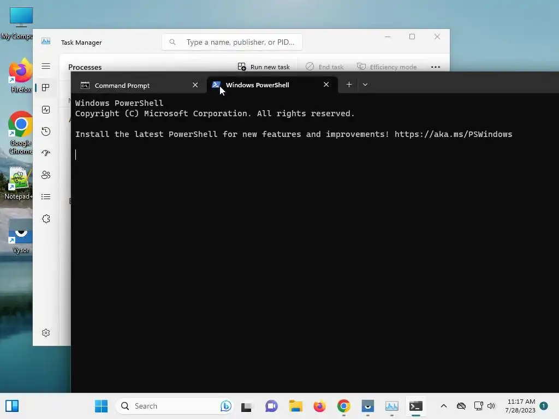Switch to Task Manager from the taskbar
This screenshot has width=559, height=419.
point(392,406)
